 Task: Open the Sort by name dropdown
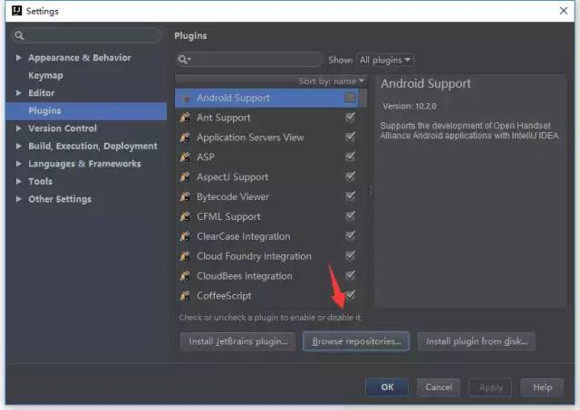coord(331,81)
